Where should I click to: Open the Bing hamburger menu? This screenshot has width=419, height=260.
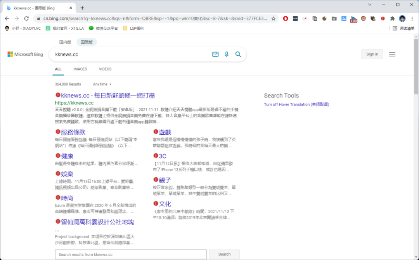[392, 55]
